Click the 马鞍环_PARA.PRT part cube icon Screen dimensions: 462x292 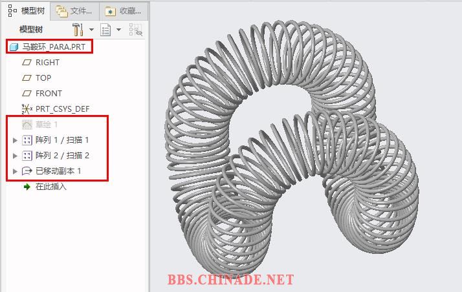(14, 47)
